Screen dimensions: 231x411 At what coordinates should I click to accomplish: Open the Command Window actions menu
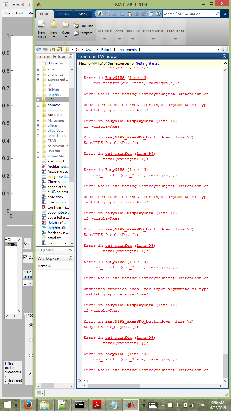[224, 56]
